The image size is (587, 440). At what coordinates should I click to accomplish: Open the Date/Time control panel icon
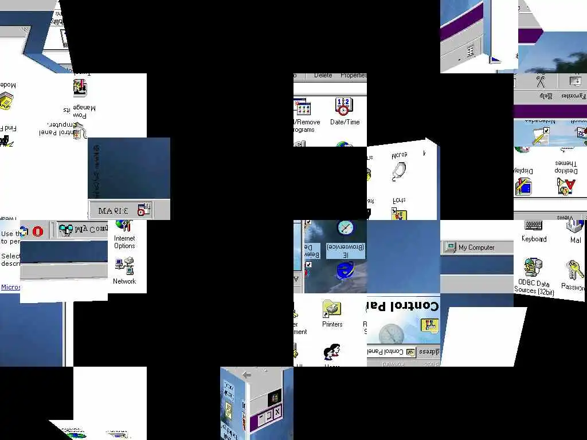(x=345, y=112)
